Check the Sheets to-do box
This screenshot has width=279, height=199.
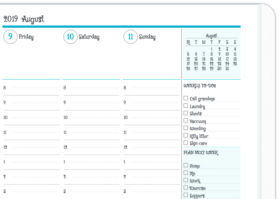coord(186,113)
